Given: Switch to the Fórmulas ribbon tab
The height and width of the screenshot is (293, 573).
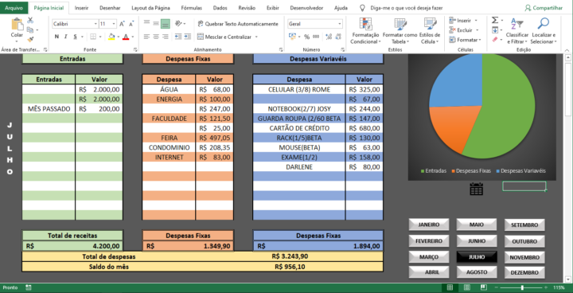Looking at the screenshot, I should click(191, 8).
